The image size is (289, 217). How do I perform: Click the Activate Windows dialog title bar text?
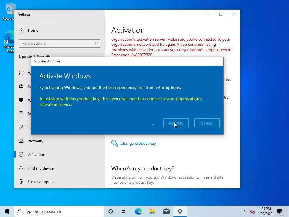(x=47, y=61)
